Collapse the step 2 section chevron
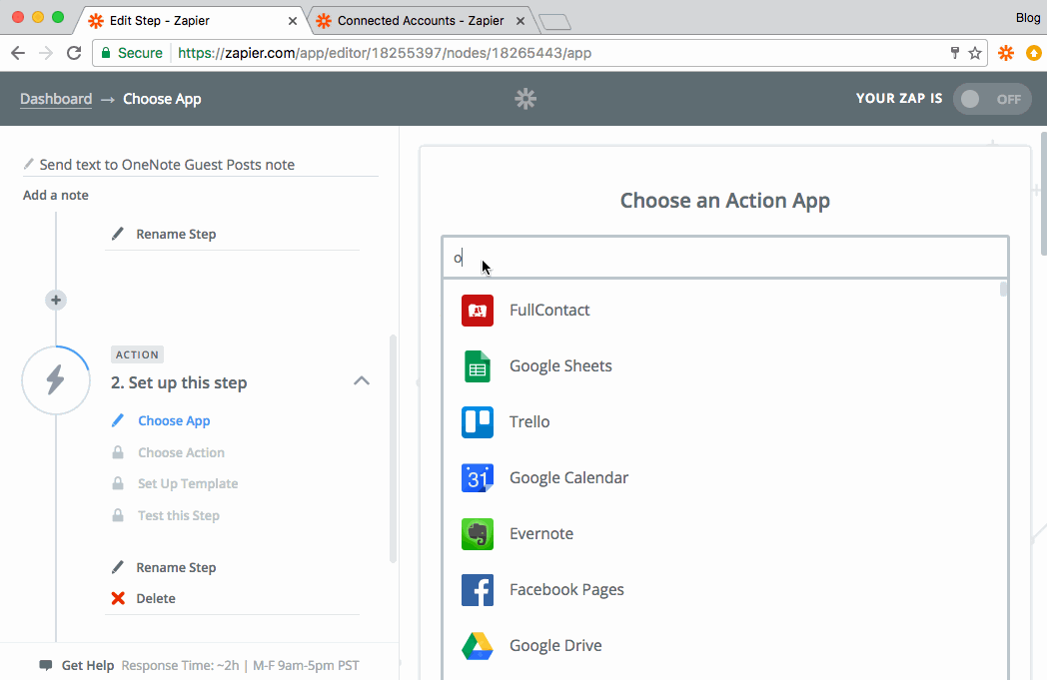Image resolution: width=1047 pixels, height=680 pixels. 362,381
